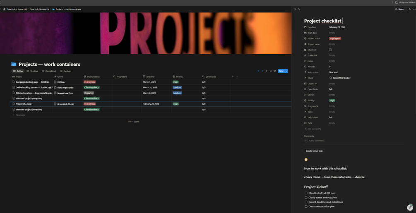Click the home icon in breadcrumb
The height and width of the screenshot is (213, 416).
[x=4, y=9]
